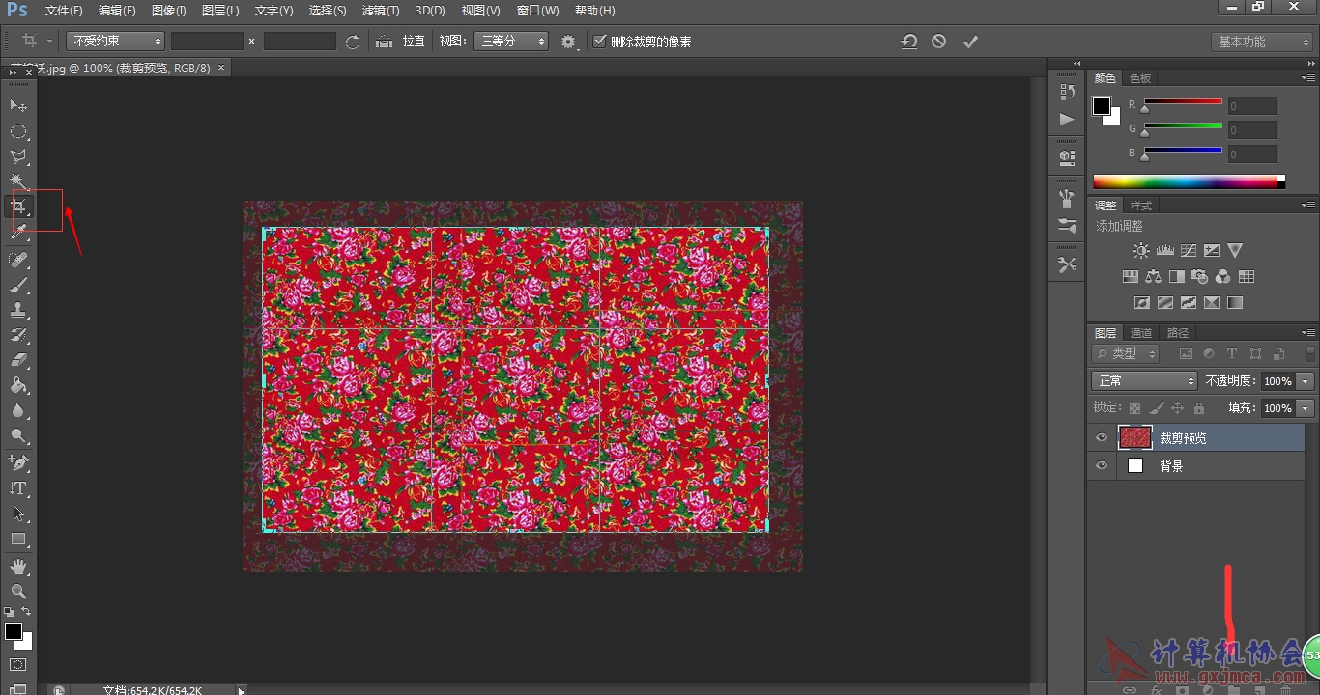Viewport: 1320px width, 695px height.
Task: Open the Color panel flyout menu
Action: 1307,78
